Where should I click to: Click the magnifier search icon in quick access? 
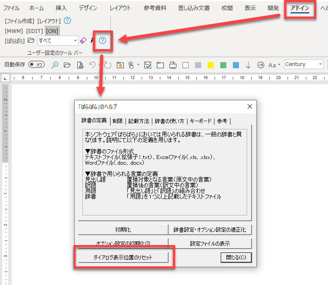click(55, 65)
